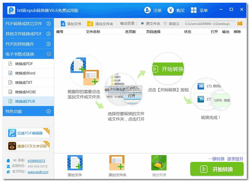Image resolution: width=250 pixels, height=182 pixels.
Task: Expand the PDF的其他操作 section
Action: click(28, 44)
